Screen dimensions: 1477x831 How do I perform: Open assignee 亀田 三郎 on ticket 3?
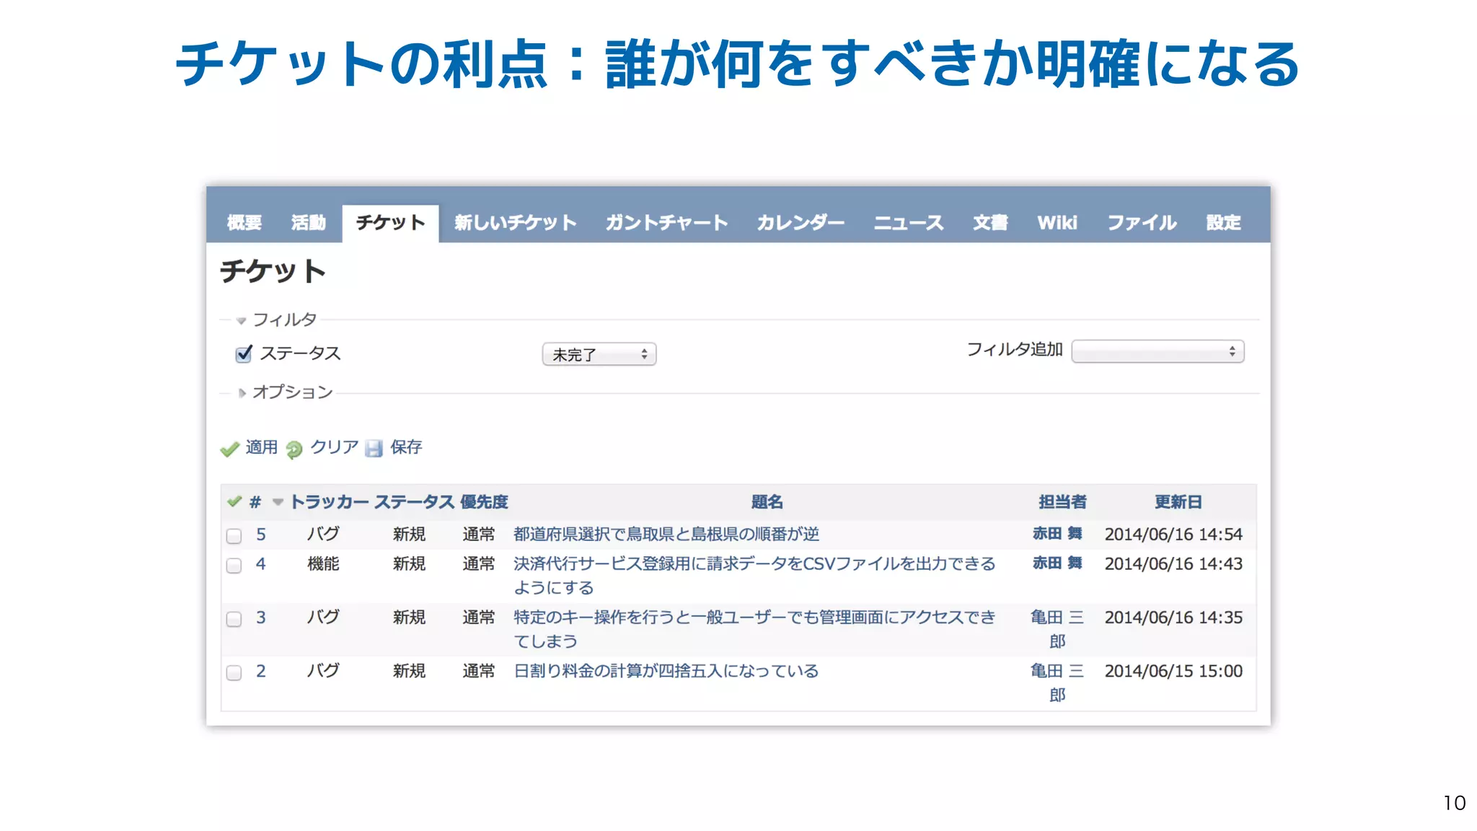[1057, 629]
